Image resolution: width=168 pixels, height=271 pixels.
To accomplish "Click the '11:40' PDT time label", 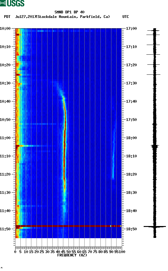I will pyautogui.click(x=5, y=211).
